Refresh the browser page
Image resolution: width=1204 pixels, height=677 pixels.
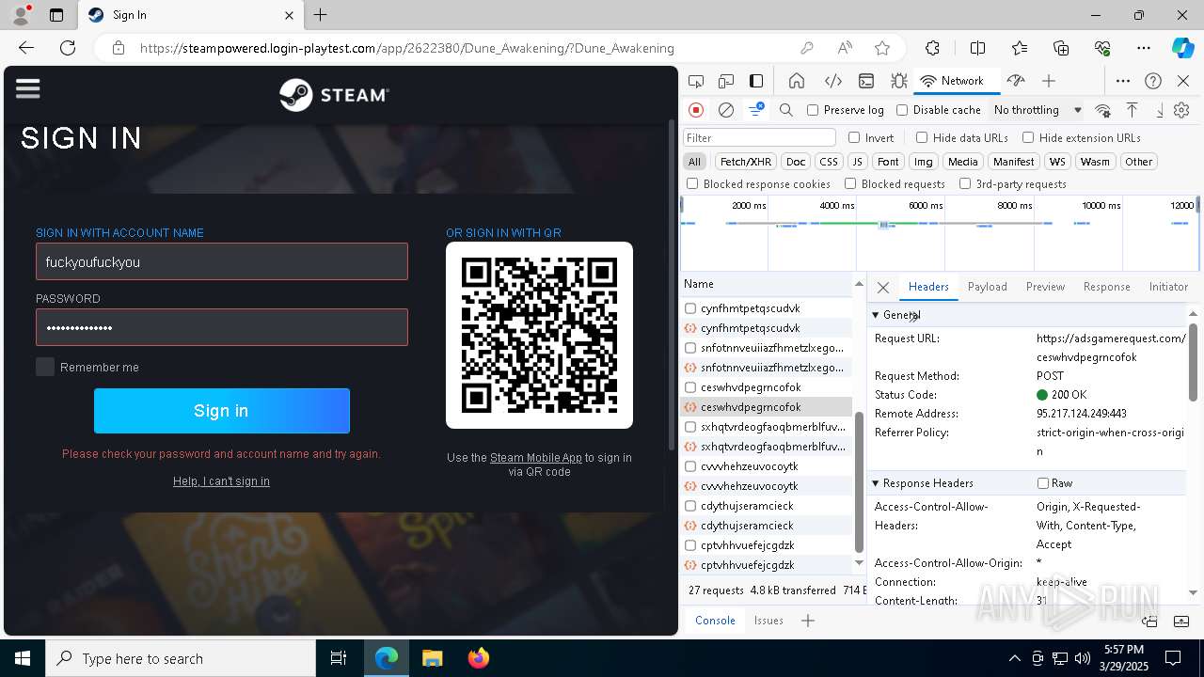[68, 48]
